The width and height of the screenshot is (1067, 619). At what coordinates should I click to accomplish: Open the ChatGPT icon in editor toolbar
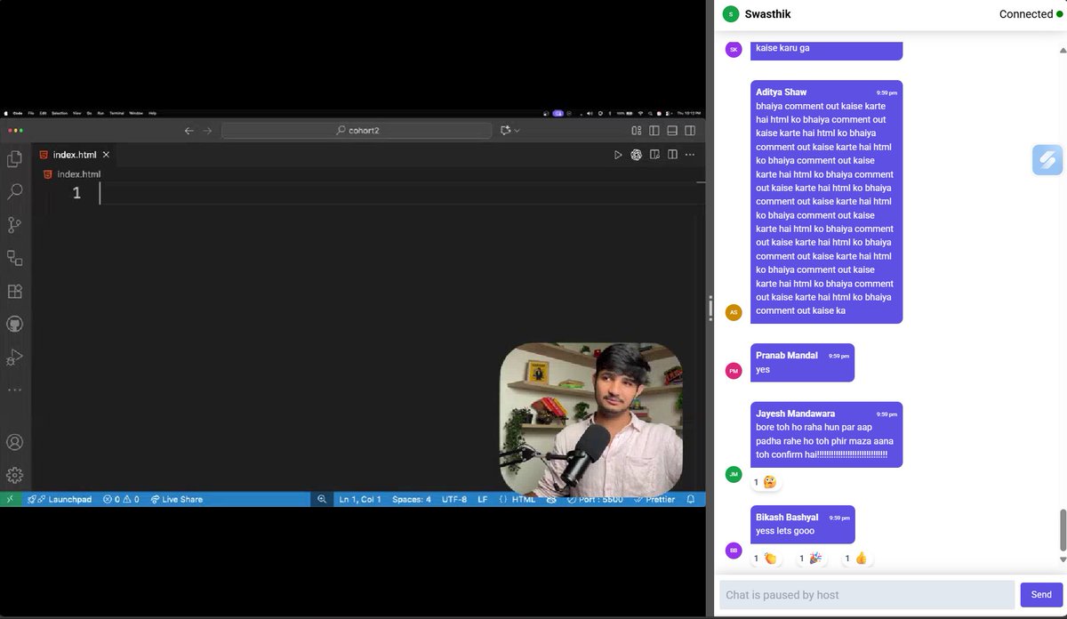tap(637, 155)
